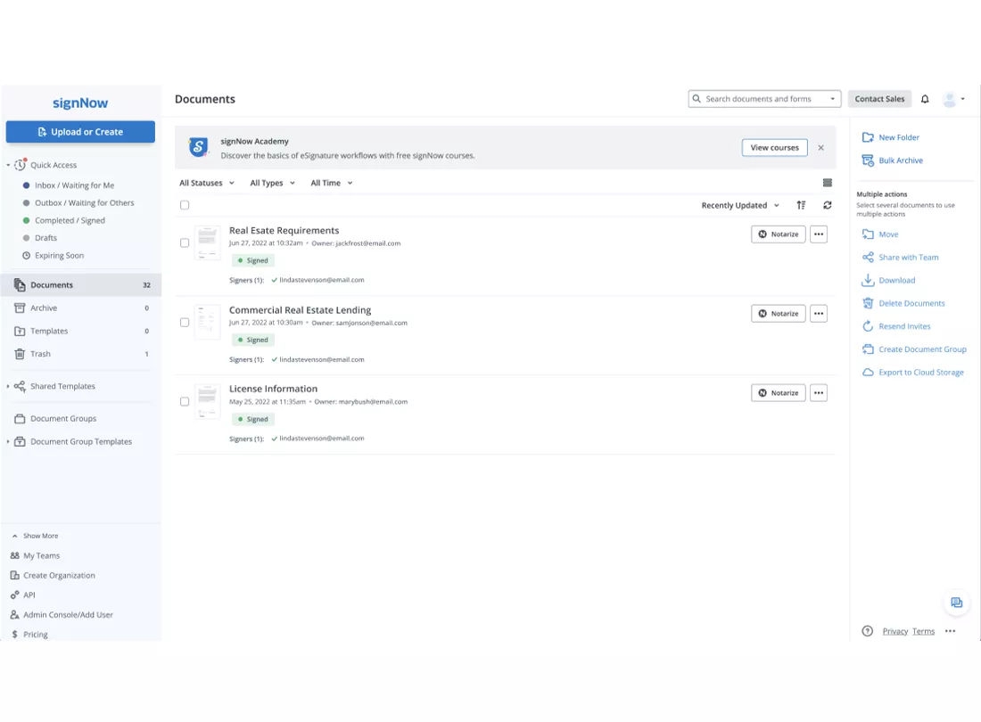
Task: Open more options for License Information
Action: (x=819, y=393)
